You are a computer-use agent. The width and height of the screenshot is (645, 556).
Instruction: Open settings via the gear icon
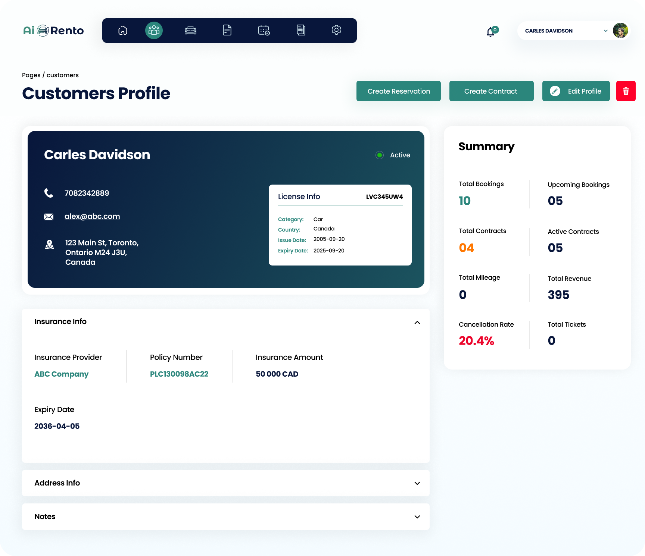336,30
